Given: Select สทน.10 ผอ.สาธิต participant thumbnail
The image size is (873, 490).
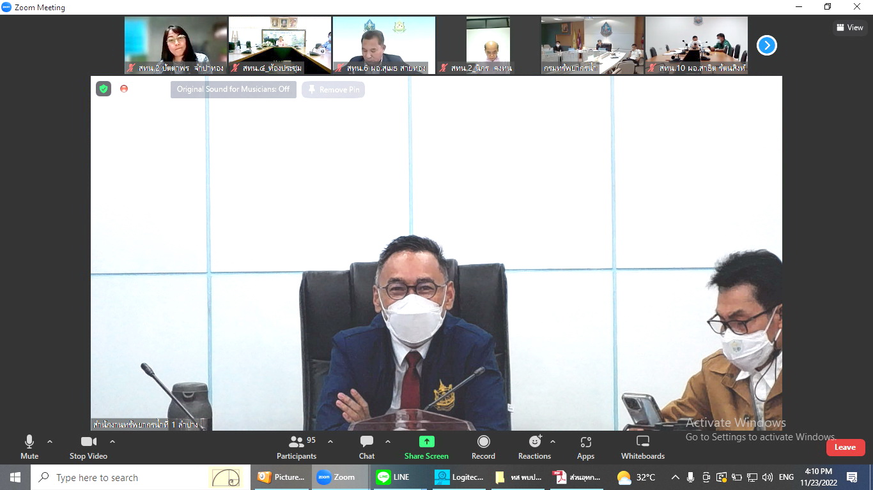Looking at the screenshot, I should point(697,45).
